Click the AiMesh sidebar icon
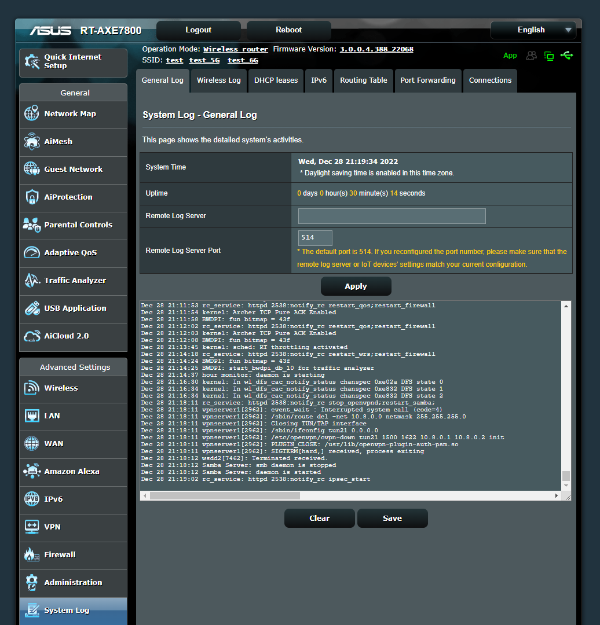 (31, 141)
